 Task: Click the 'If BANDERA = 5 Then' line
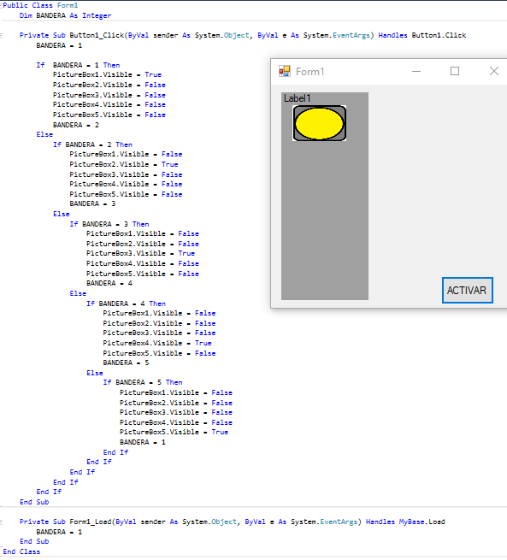pos(143,382)
